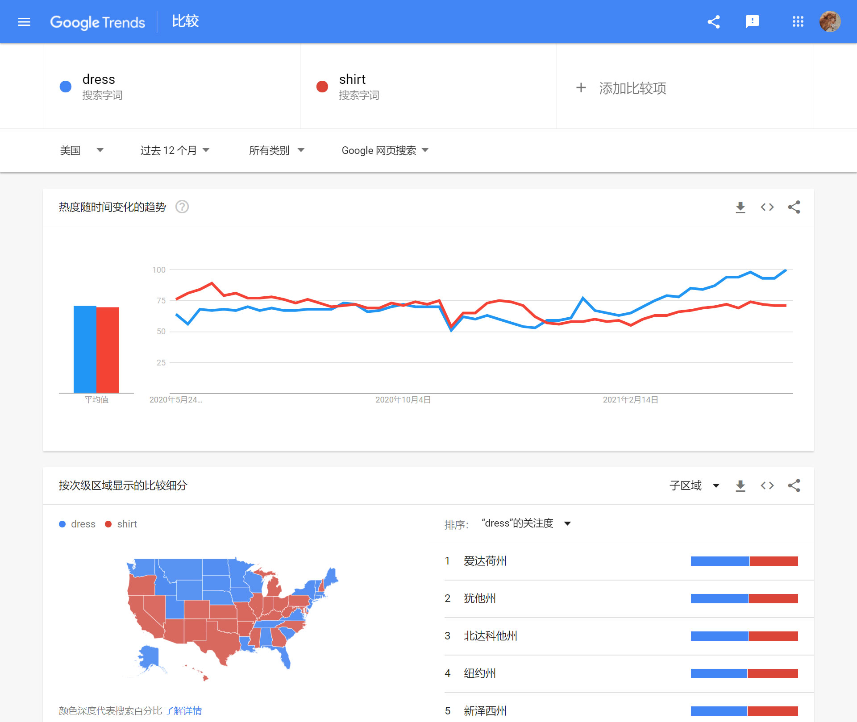Download the subregion comparison data
This screenshot has width=857, height=722.
click(740, 485)
